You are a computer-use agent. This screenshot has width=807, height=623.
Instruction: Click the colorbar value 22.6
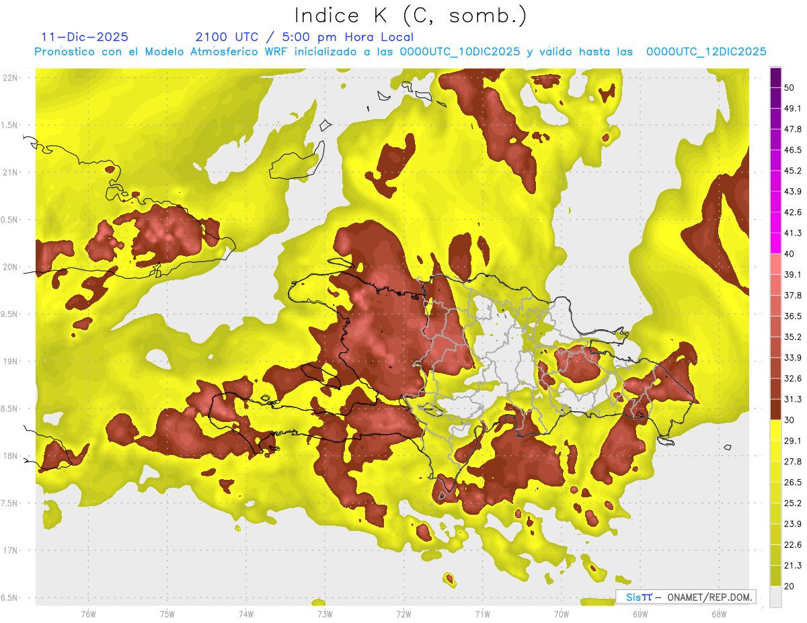pyautogui.click(x=793, y=545)
